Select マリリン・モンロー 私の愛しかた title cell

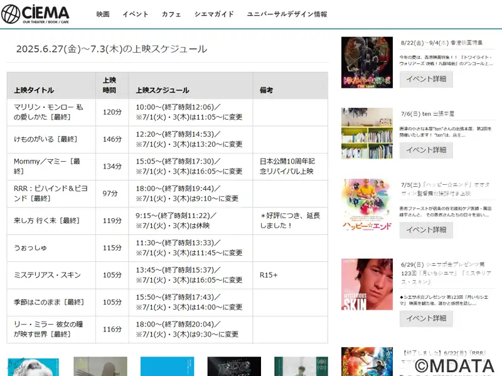[x=51, y=112]
